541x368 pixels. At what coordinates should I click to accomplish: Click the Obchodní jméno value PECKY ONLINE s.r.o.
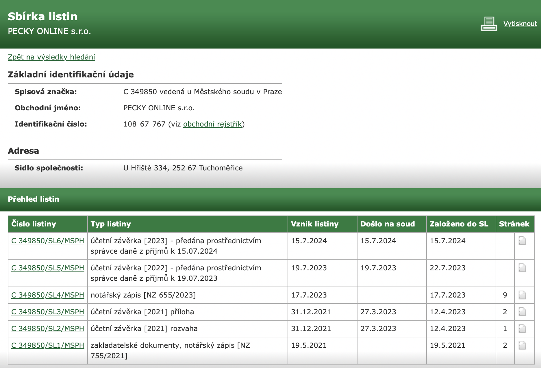click(159, 108)
